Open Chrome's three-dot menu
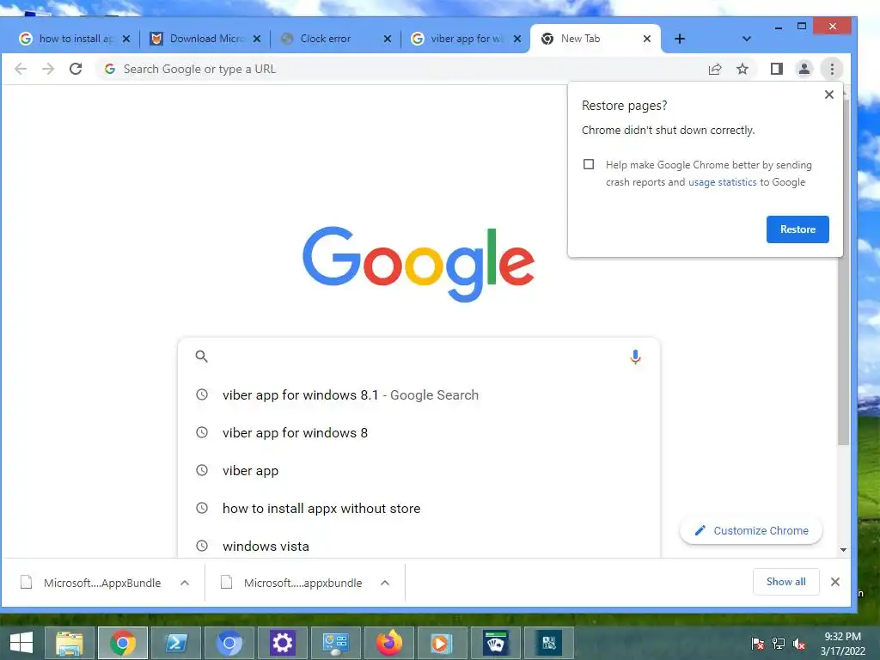The image size is (880, 660). [x=832, y=69]
